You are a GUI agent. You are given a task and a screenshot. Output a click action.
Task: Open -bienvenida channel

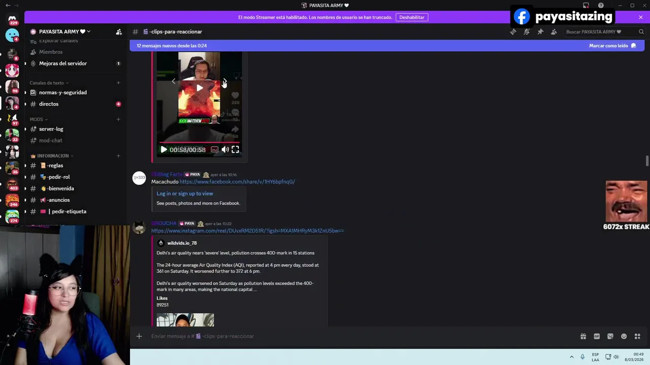coord(57,188)
